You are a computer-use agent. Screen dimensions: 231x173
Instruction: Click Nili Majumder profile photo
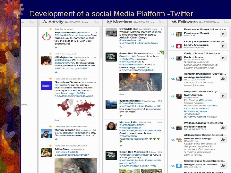[x=47, y=61]
